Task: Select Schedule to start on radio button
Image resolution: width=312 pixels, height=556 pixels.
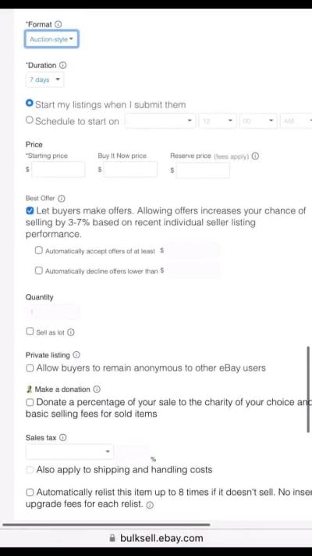Action: 30,120
